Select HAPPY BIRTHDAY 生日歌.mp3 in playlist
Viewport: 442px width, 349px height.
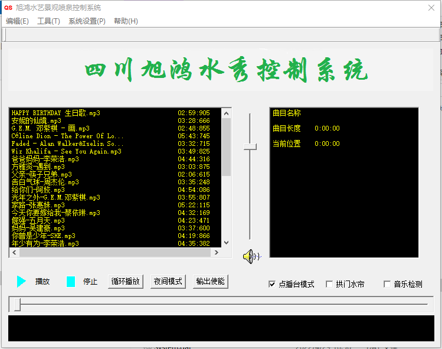click(x=56, y=113)
